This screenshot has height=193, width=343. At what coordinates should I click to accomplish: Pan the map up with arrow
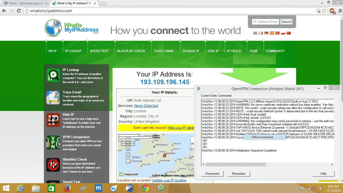coord(128,138)
